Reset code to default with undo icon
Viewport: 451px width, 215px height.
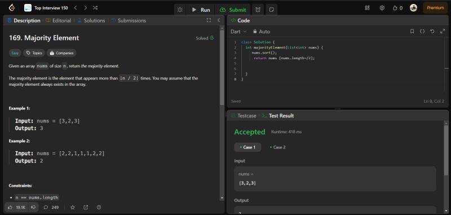click(432, 32)
